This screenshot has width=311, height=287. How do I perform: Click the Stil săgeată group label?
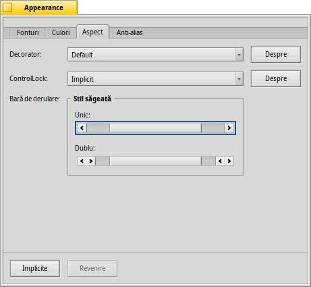[92, 99]
